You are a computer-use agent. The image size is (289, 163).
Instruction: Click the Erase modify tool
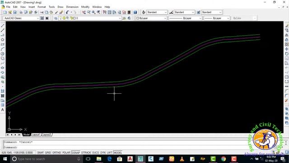click(286, 26)
